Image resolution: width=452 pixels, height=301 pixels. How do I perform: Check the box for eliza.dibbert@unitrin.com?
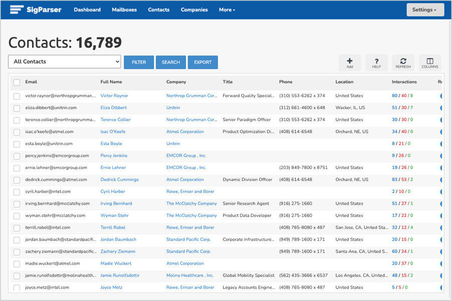click(17, 108)
